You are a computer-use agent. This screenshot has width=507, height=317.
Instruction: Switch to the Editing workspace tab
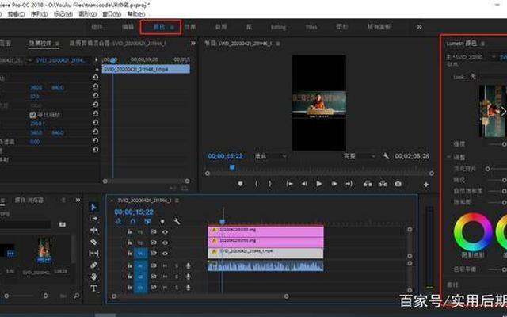[x=278, y=27]
